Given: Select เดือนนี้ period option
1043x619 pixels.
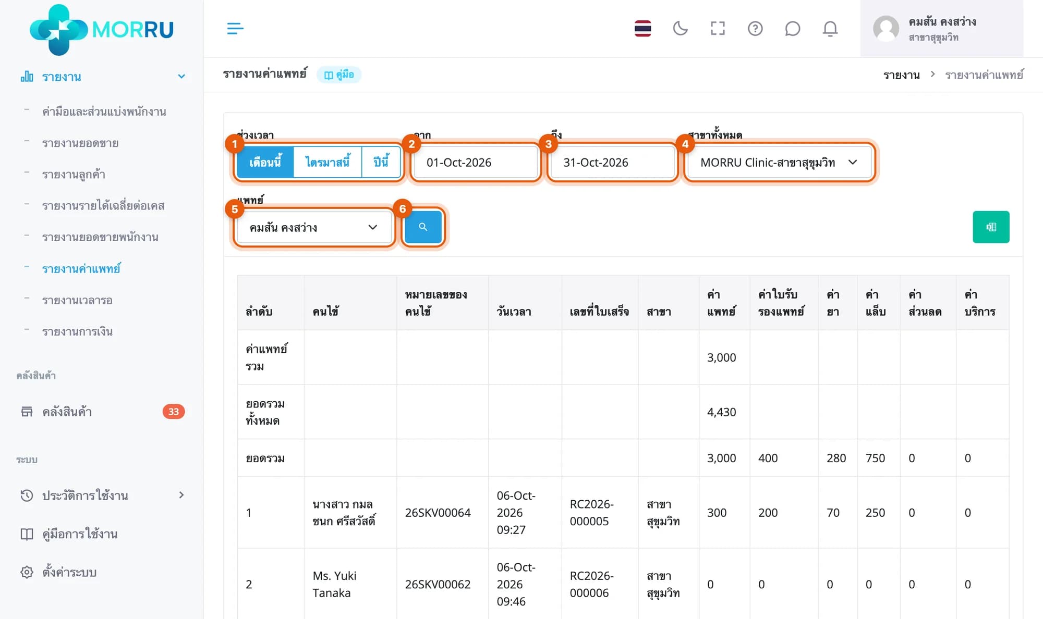Looking at the screenshot, I should click(265, 162).
